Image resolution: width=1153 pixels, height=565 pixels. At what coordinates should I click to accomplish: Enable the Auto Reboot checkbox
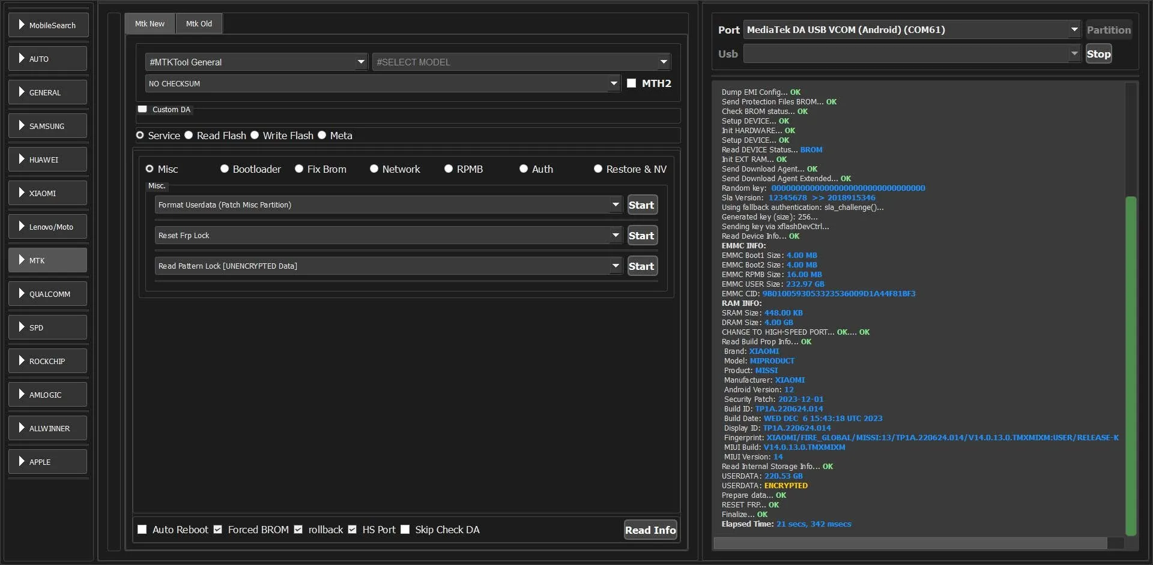[x=142, y=530]
